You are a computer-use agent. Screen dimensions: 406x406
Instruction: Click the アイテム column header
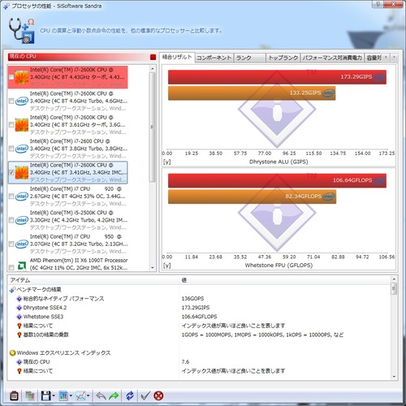pyautogui.click(x=93, y=280)
